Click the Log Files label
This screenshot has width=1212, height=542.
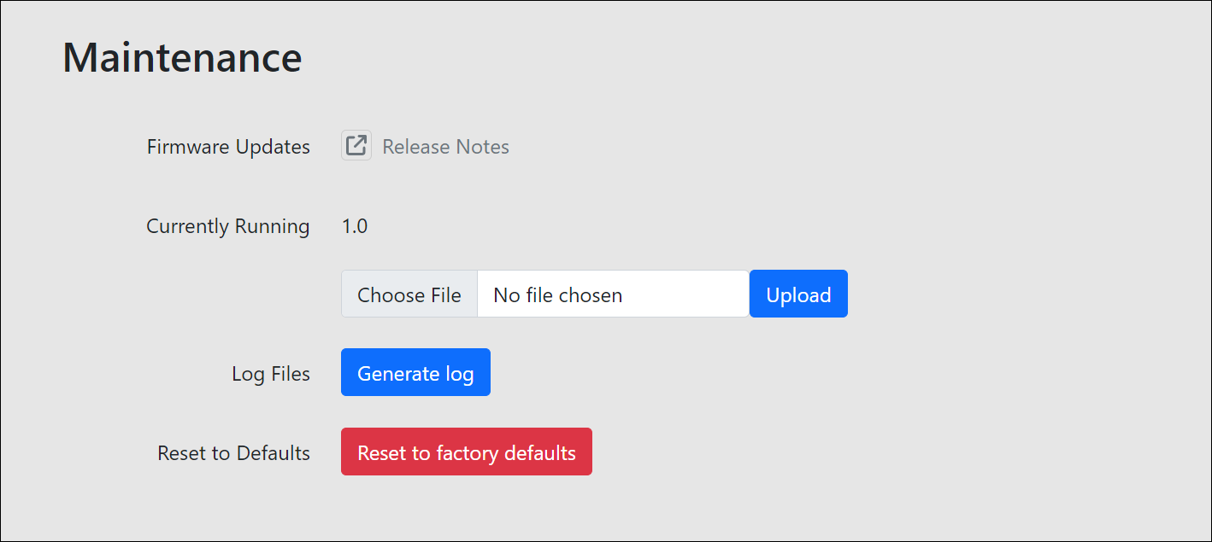270,374
